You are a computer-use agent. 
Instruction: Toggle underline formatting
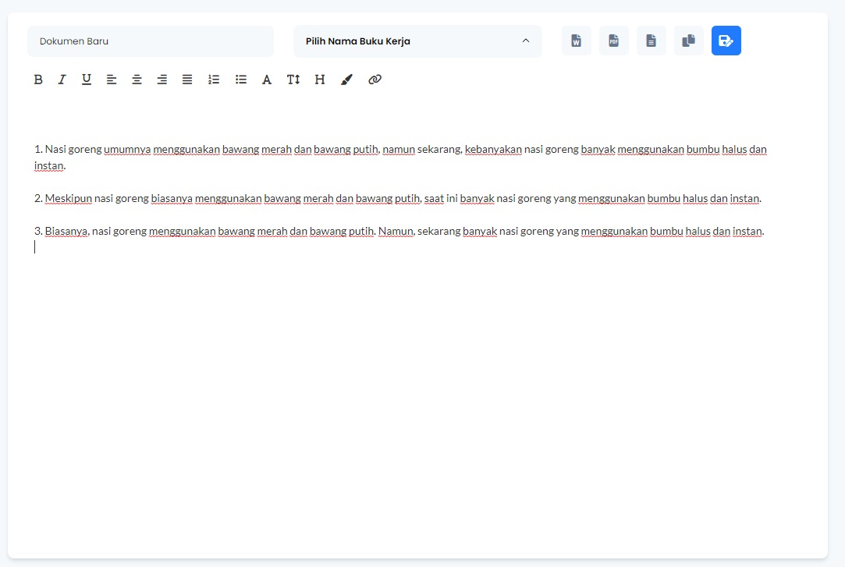coord(87,80)
